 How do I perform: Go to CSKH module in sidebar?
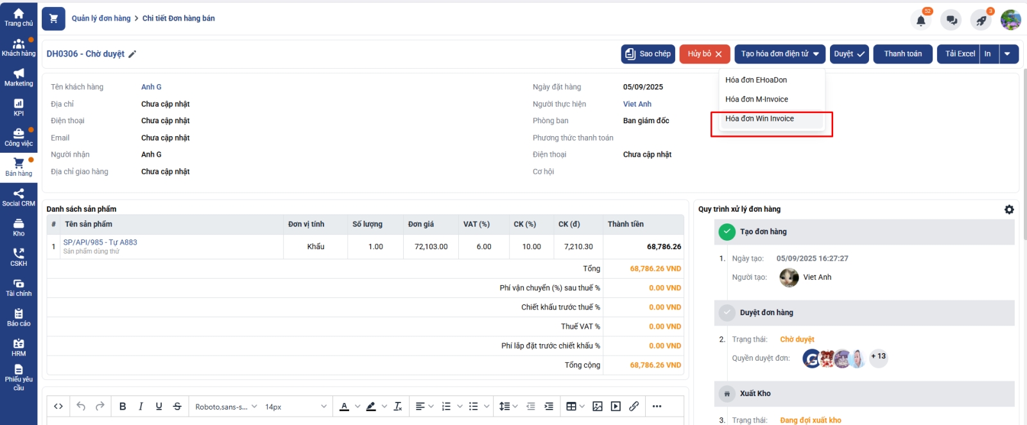pyautogui.click(x=19, y=257)
